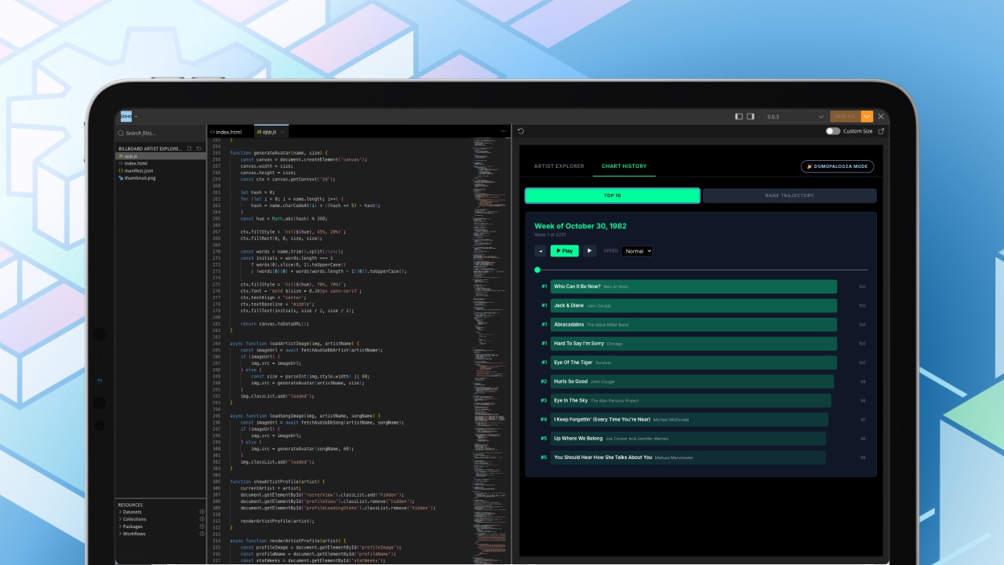Click the refresh preview icon
The image size is (1004, 565).
(521, 131)
